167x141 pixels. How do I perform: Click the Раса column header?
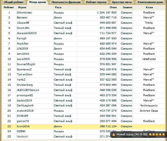(x=58, y=7)
